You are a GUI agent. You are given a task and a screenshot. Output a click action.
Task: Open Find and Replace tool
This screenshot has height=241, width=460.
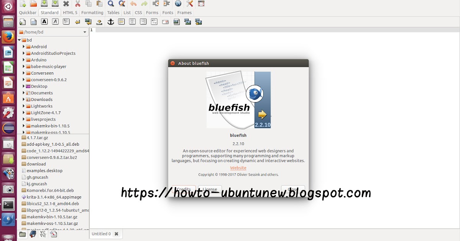[123, 4]
